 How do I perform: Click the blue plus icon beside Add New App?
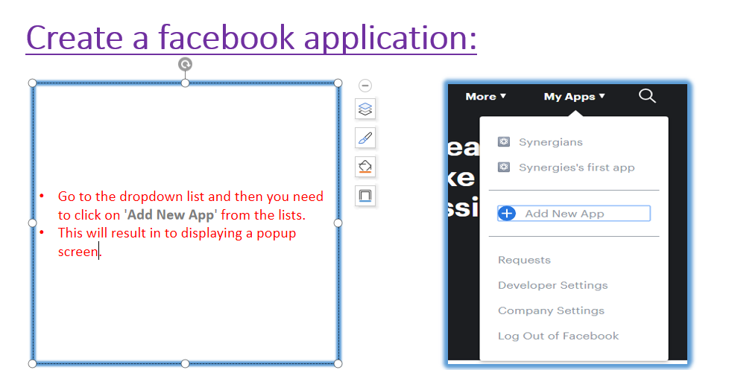pos(507,214)
